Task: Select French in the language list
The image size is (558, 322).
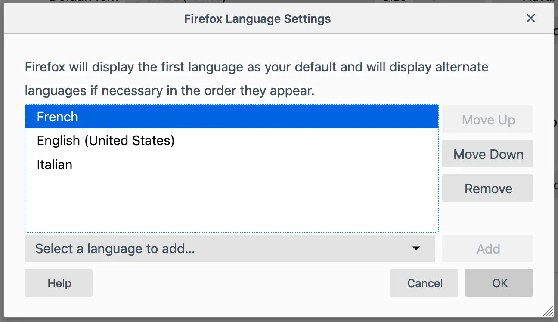Action: pyautogui.click(x=58, y=117)
